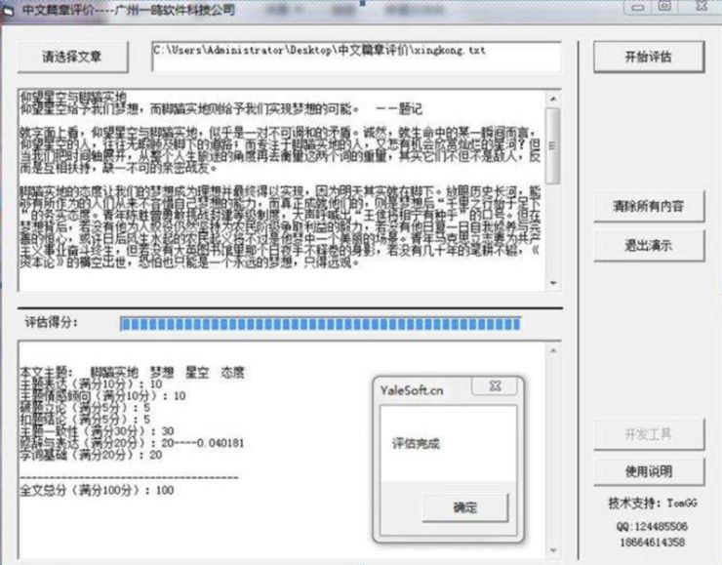
Task: Confirm the YaleSoft.cn dialog with 确定
Action: 465,507
